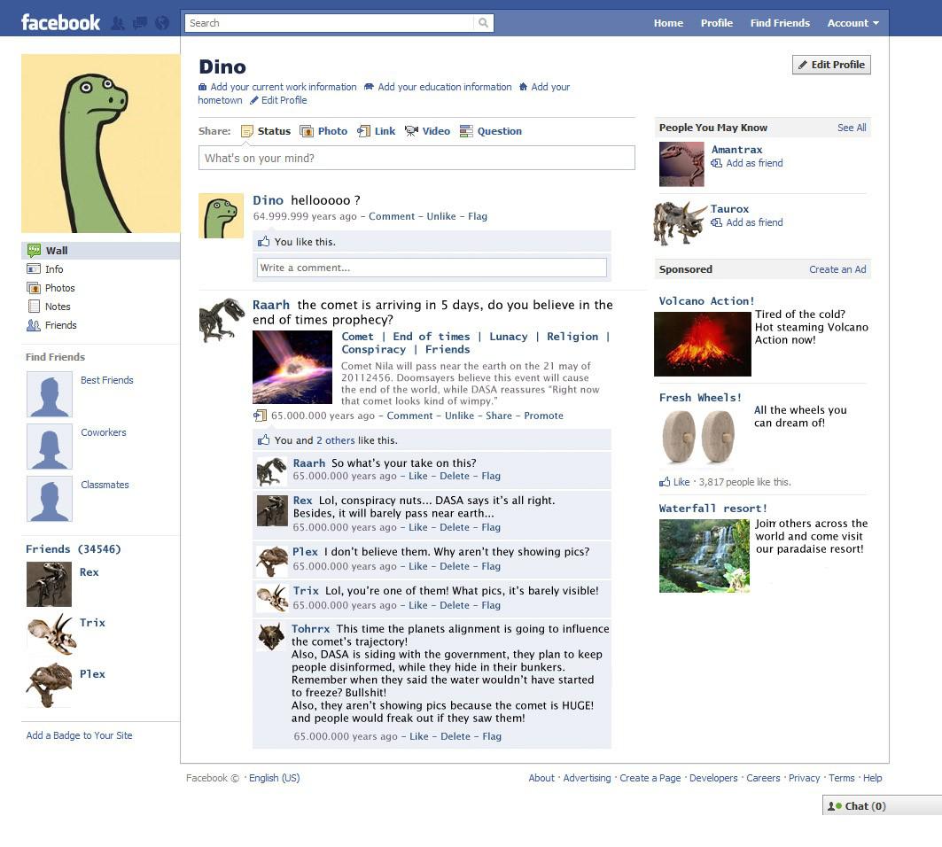The width and height of the screenshot is (942, 847).
Task: Click the Volcano Action ad thumbnail
Action: click(702, 344)
